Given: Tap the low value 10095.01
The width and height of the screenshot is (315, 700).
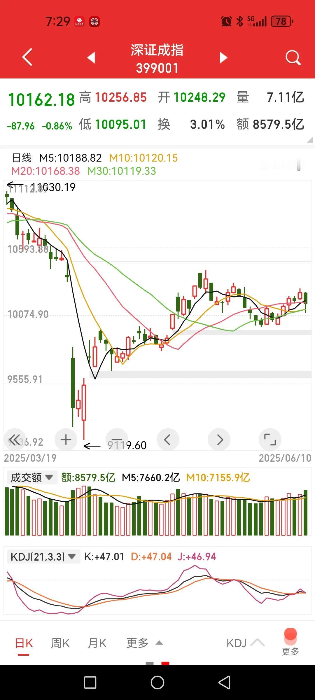Looking at the screenshot, I should [121, 125].
